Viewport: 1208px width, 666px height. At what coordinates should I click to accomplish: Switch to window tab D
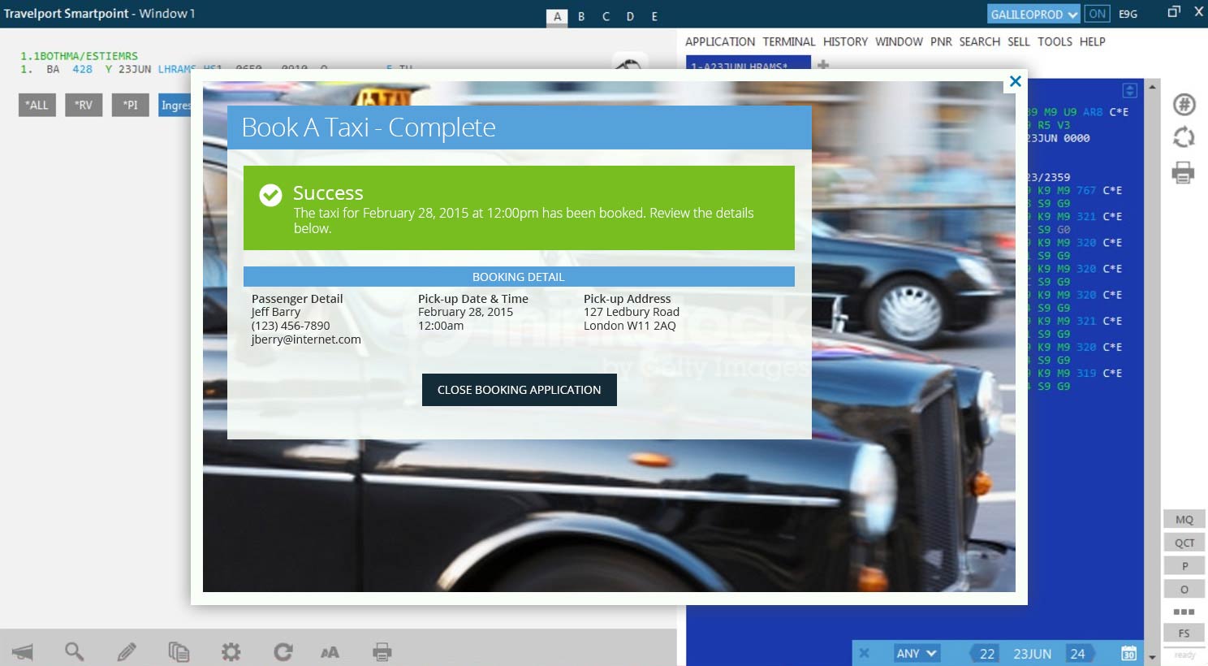[x=630, y=16]
